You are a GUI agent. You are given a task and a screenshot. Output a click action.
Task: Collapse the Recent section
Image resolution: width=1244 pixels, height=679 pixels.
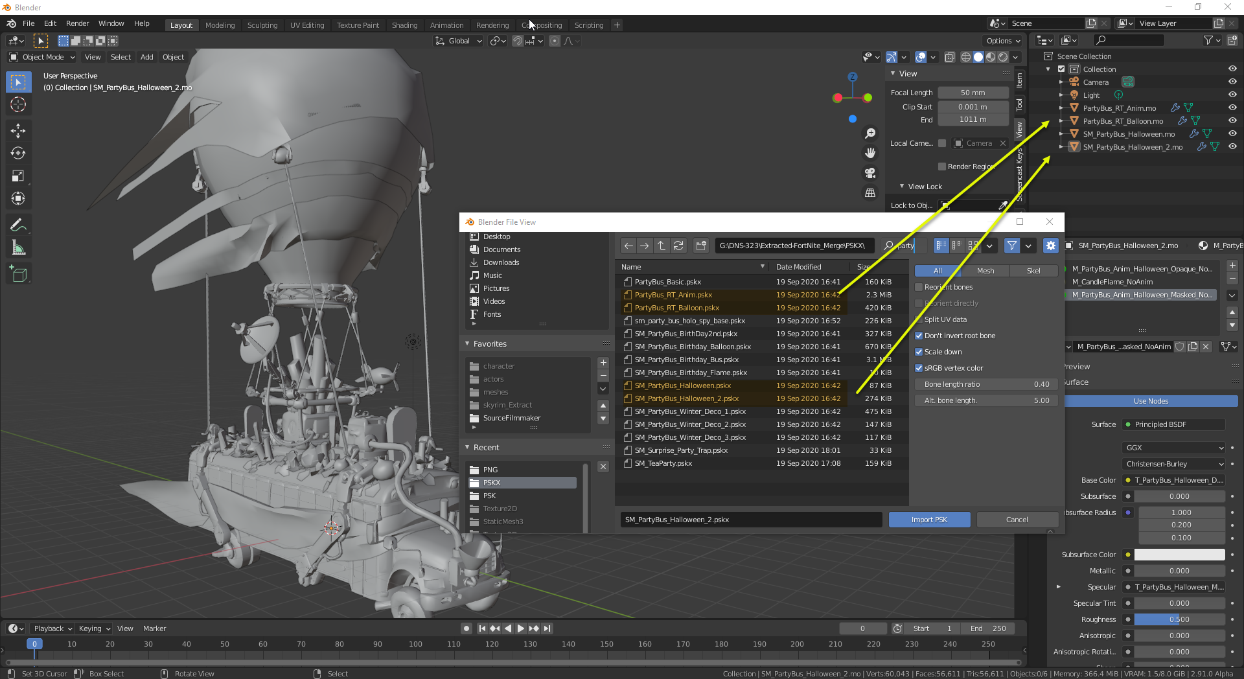click(x=468, y=448)
